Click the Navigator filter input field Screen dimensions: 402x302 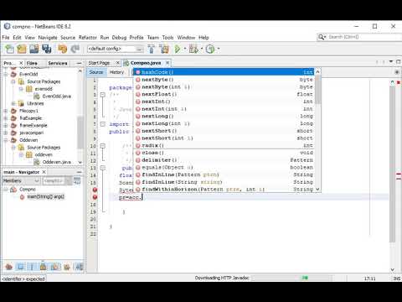pyautogui.click(x=54, y=181)
